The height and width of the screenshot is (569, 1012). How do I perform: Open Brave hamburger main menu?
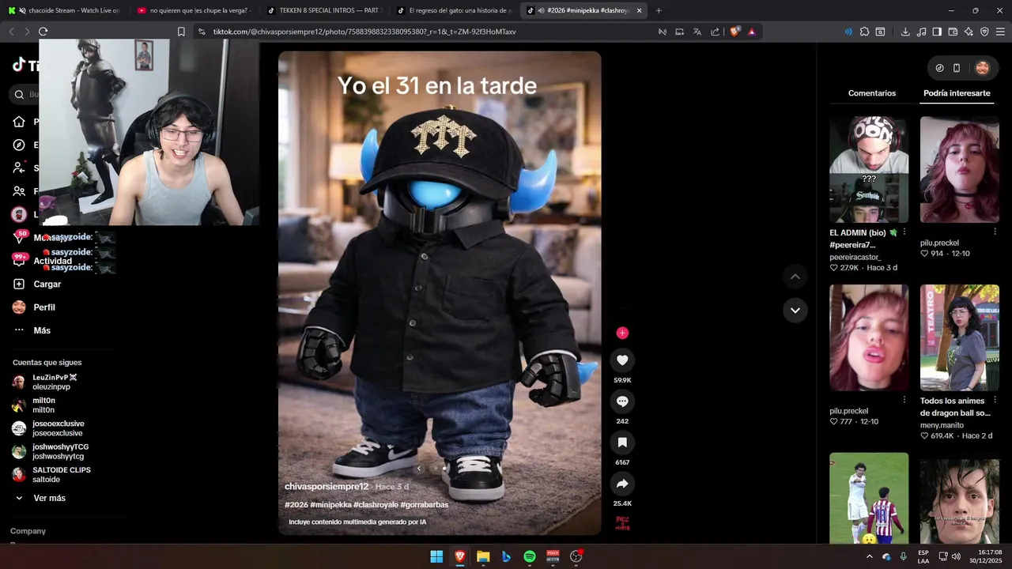pos(1000,32)
